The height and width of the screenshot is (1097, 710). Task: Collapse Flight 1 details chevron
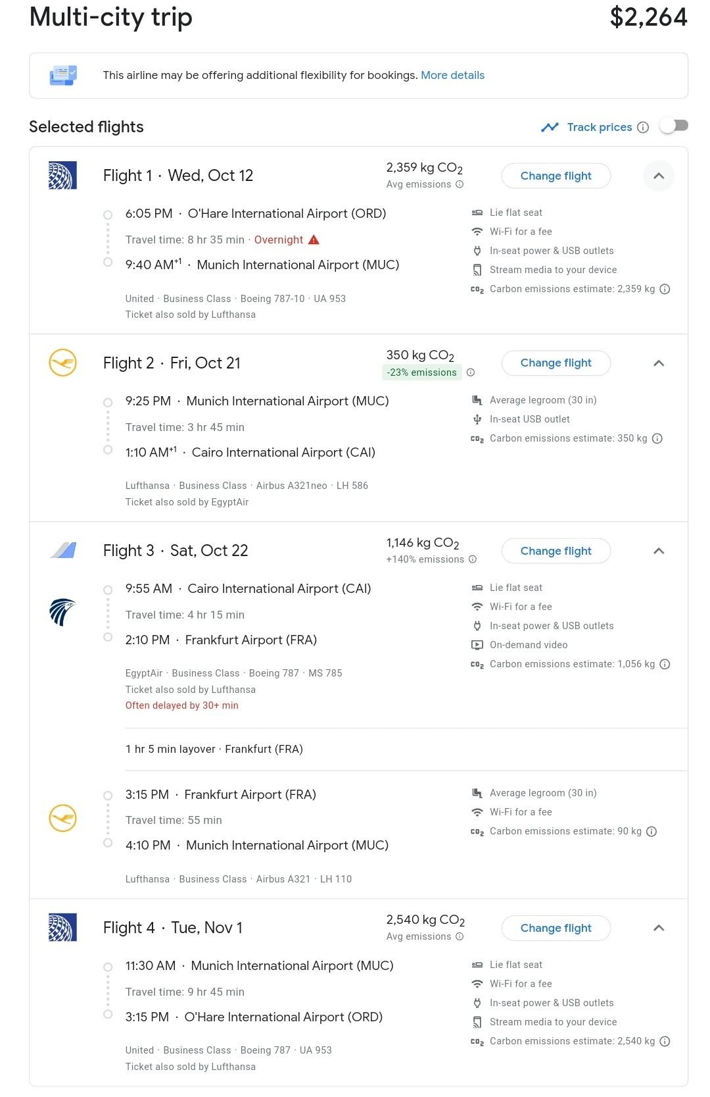(659, 176)
